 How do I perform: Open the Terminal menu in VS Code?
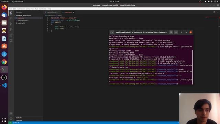43,9
